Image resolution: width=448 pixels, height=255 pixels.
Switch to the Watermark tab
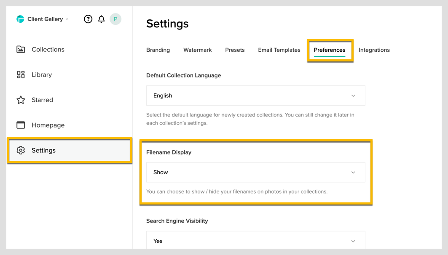(x=197, y=50)
